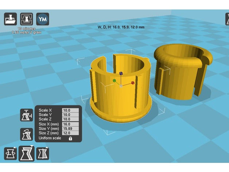Select the Mirror tool icon
229x172 pixels.
point(43,154)
